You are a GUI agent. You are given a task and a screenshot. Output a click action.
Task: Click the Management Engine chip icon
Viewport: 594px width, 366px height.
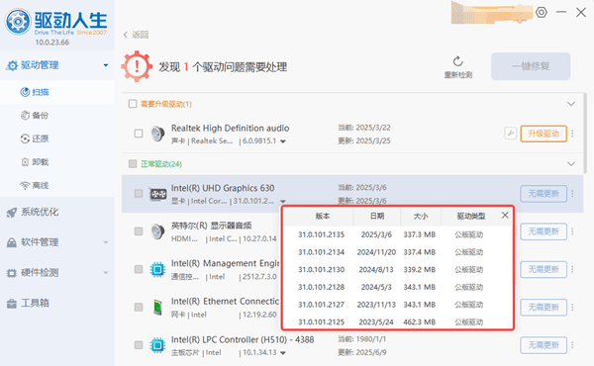click(x=157, y=269)
